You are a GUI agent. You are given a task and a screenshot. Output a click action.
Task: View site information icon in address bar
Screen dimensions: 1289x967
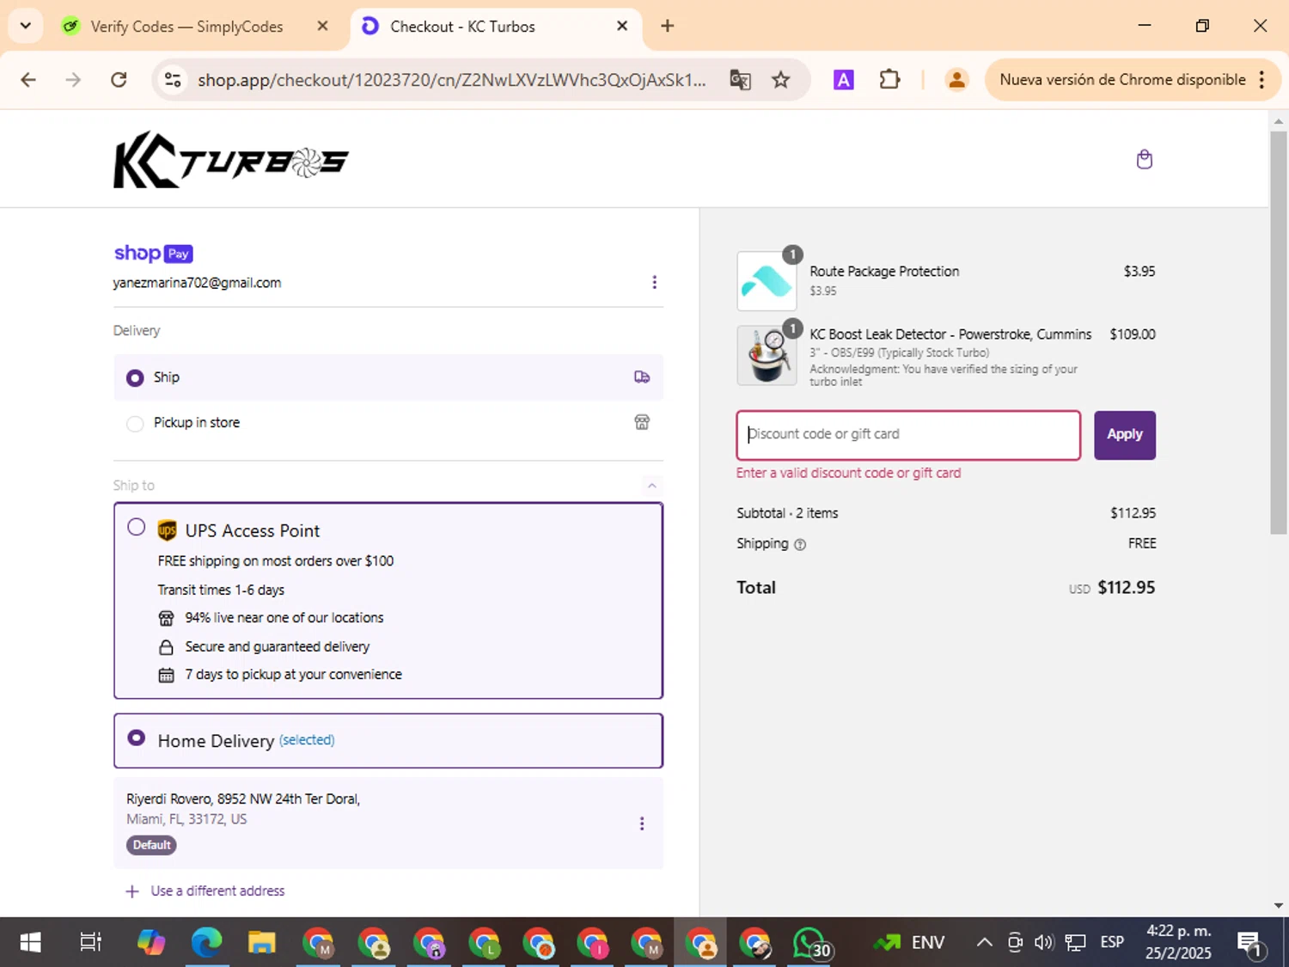pyautogui.click(x=173, y=80)
